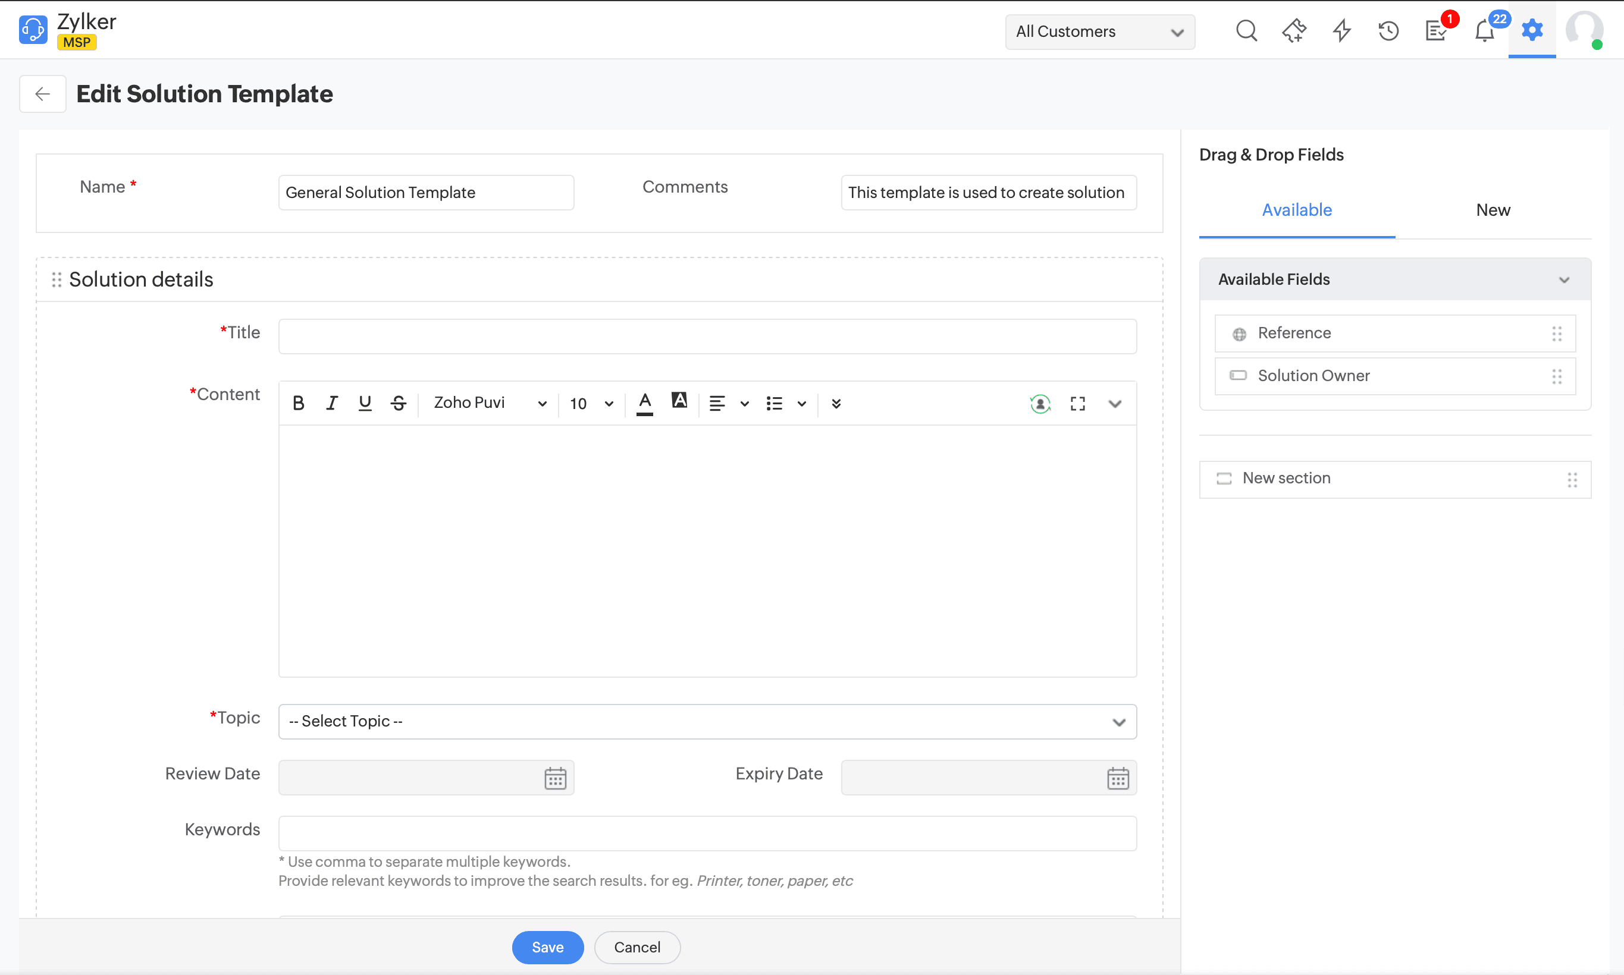Grab the Reference field drag handle
The image size is (1624, 975).
(1556, 334)
